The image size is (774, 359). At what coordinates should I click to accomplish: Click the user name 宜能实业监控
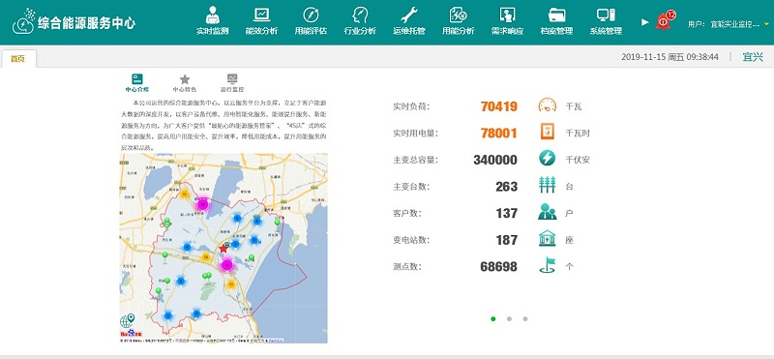734,23
